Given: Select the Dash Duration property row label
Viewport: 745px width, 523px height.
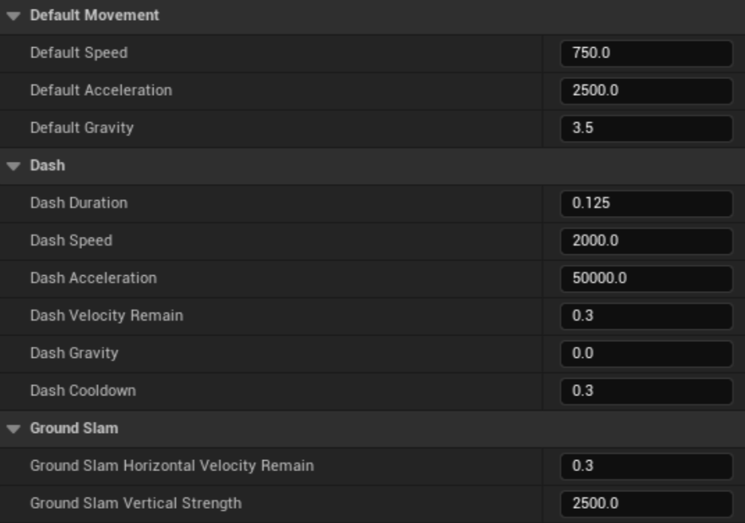Looking at the screenshot, I should pyautogui.click(x=79, y=203).
